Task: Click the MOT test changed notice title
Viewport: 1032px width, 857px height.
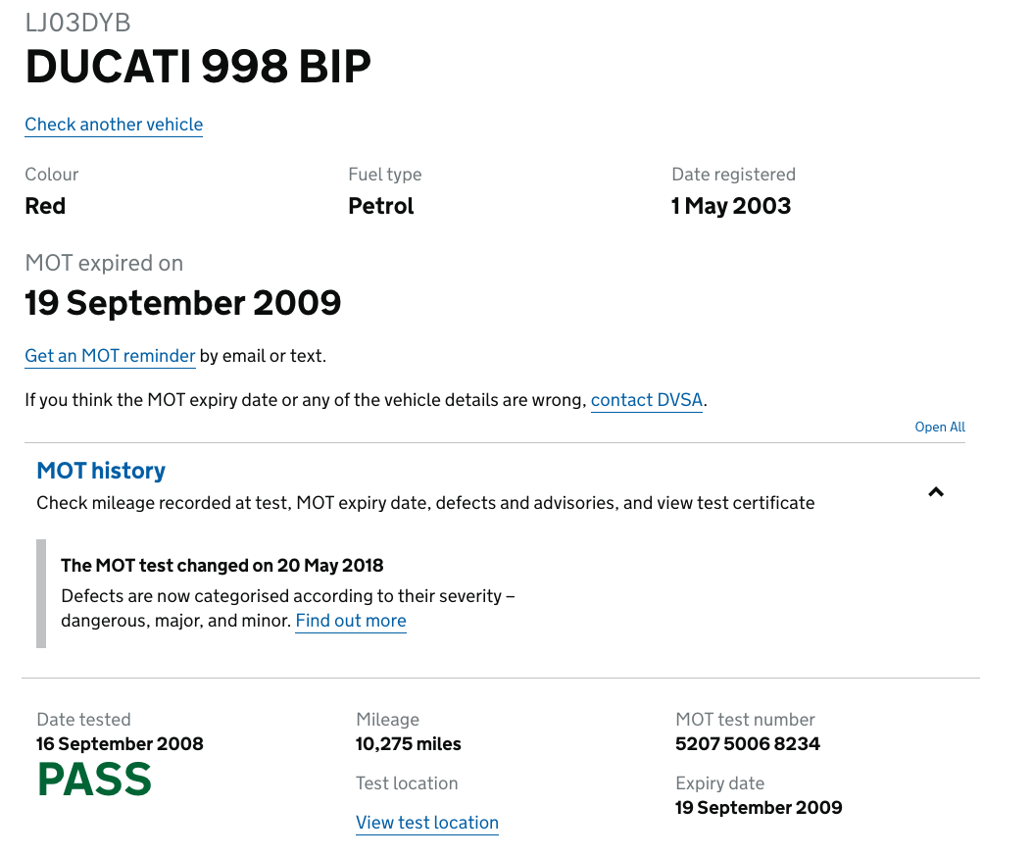Action: coord(222,566)
